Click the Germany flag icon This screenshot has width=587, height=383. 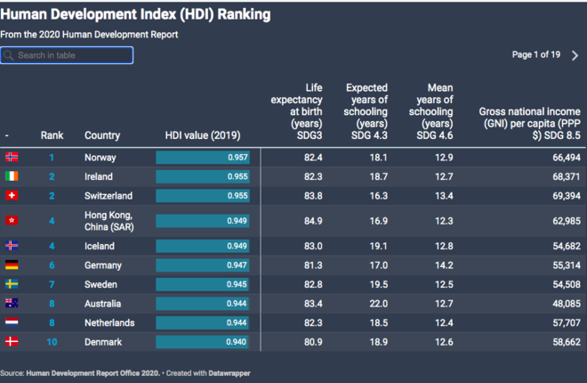tap(12, 265)
